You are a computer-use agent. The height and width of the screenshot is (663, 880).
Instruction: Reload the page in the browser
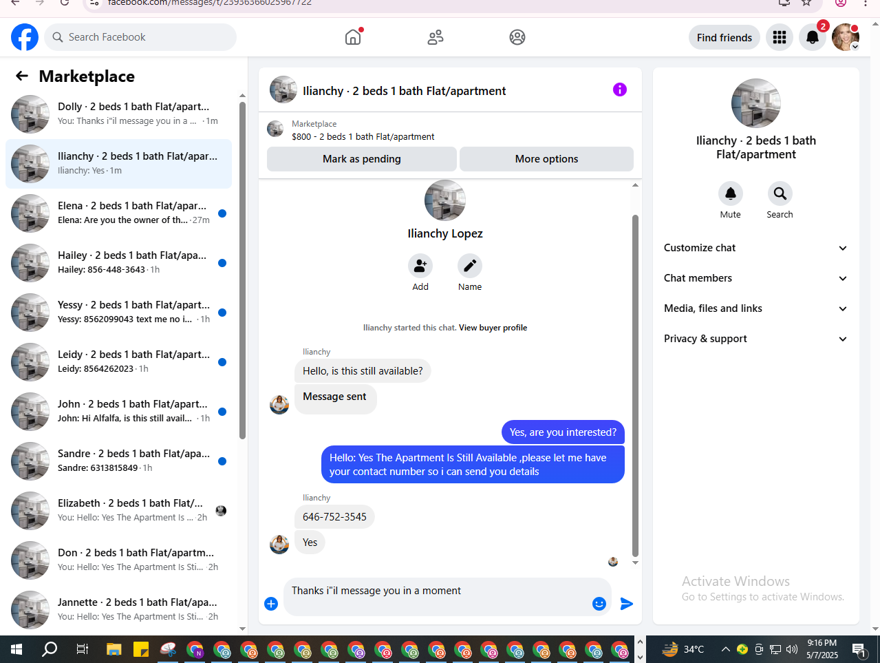point(64,3)
